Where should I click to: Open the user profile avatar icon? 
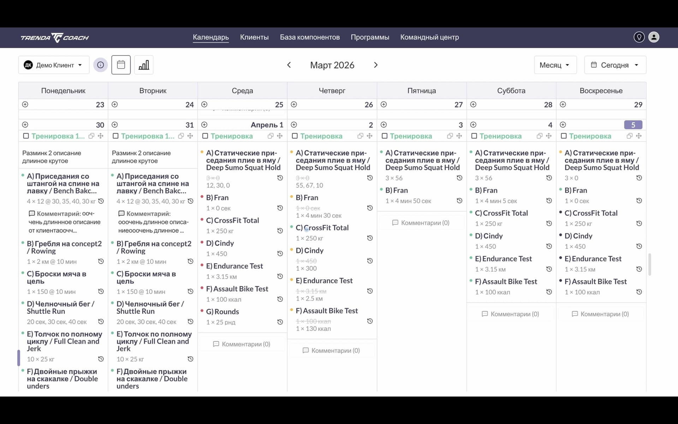[654, 37]
